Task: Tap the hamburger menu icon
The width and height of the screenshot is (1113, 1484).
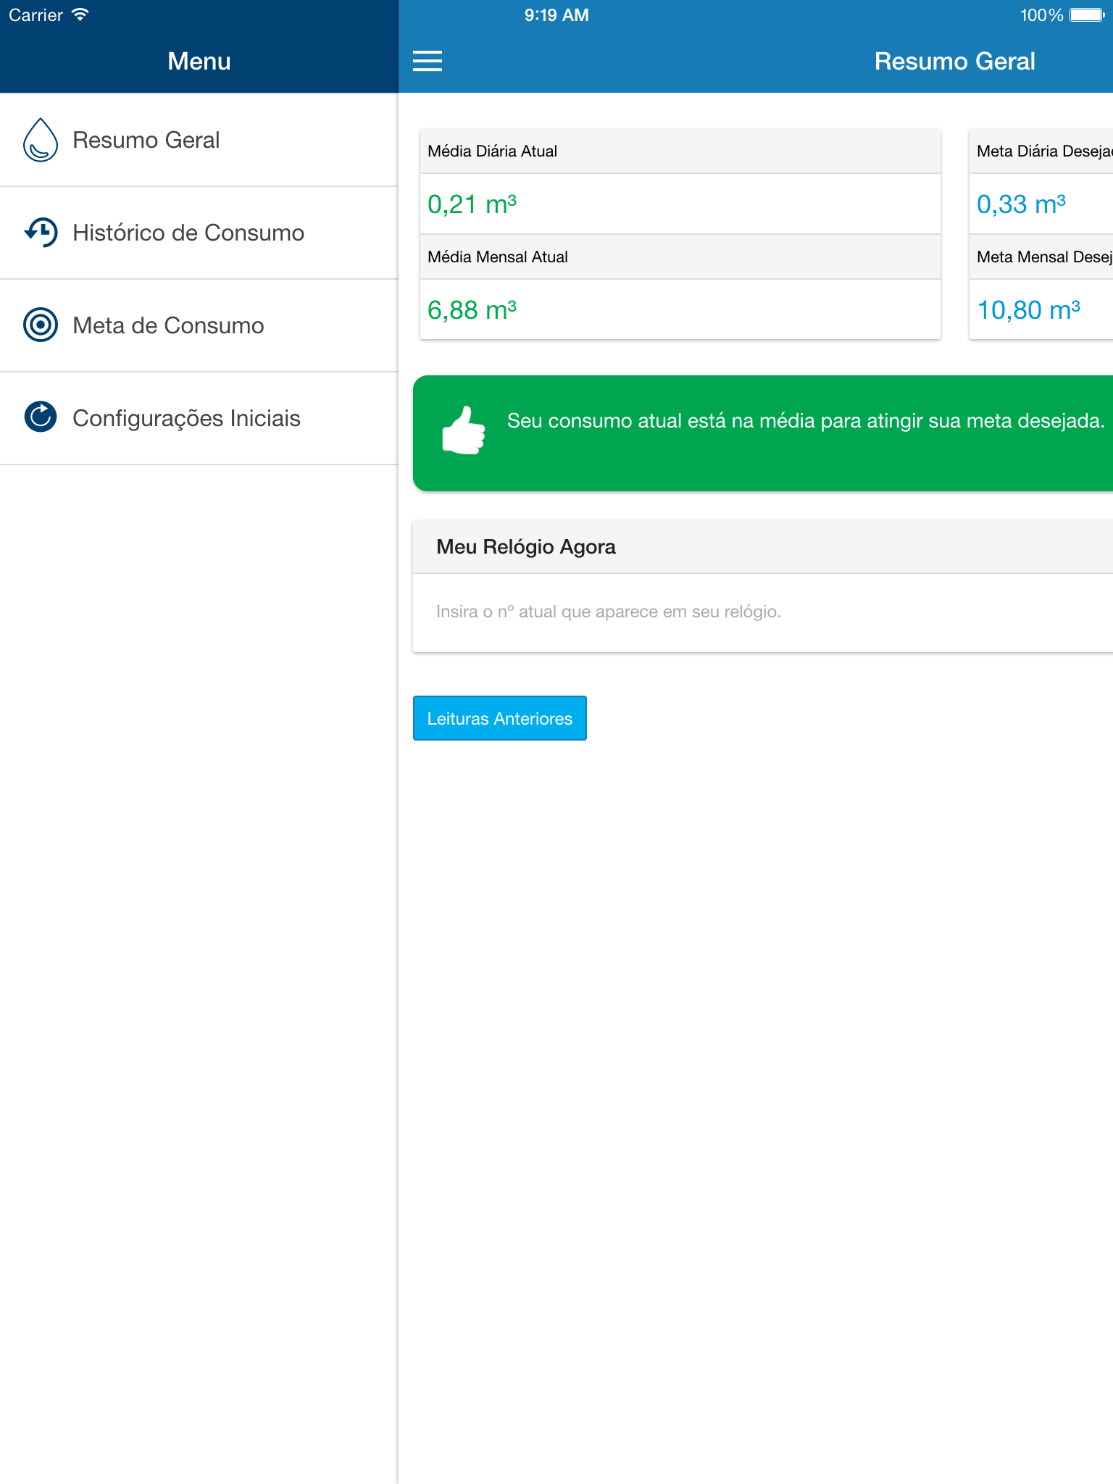Action: [x=428, y=61]
